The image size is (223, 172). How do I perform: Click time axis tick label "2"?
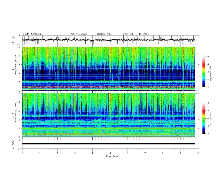click(x=57, y=153)
